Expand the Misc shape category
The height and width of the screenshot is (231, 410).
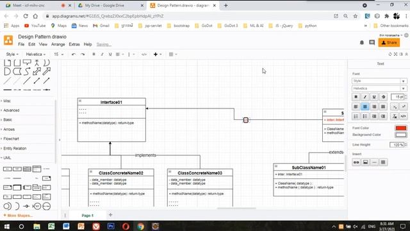pyautogui.click(x=7, y=101)
